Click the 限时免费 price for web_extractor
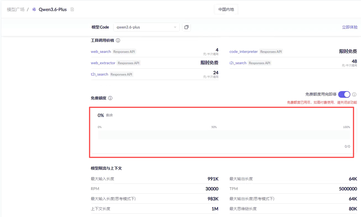Image resolution: width=361 pixels, height=217 pixels. 209,63
